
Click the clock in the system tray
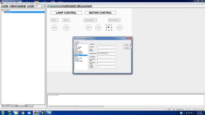[x=200, y=113]
